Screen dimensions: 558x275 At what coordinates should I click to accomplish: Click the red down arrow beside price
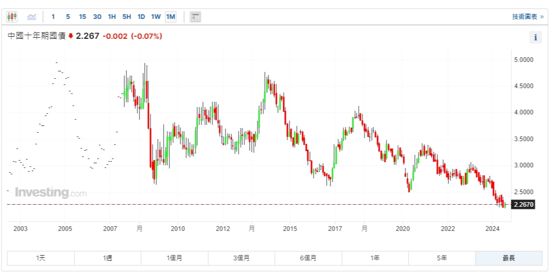tap(71, 36)
